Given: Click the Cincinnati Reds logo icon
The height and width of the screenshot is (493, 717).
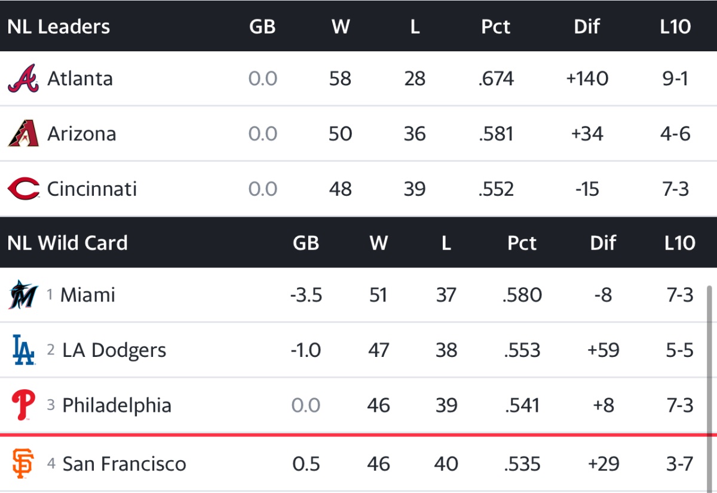Looking at the screenshot, I should click(x=23, y=189).
